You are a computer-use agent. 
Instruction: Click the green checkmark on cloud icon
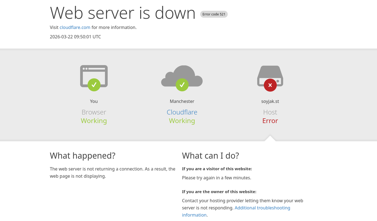pyautogui.click(x=182, y=85)
